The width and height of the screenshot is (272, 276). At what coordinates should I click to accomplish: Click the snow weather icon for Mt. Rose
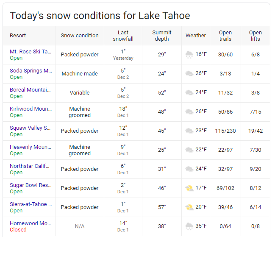189,54
